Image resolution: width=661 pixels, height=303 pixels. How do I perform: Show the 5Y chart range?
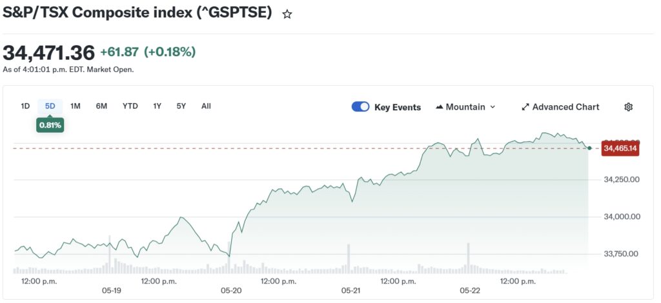[181, 106]
